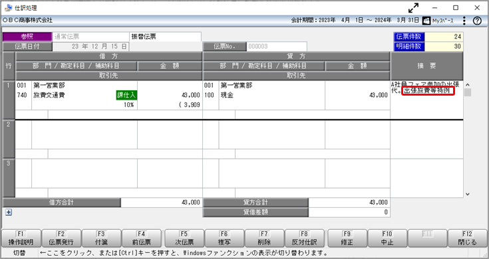Click account code 740
This screenshot has height=259, width=489.
[x=22, y=95]
